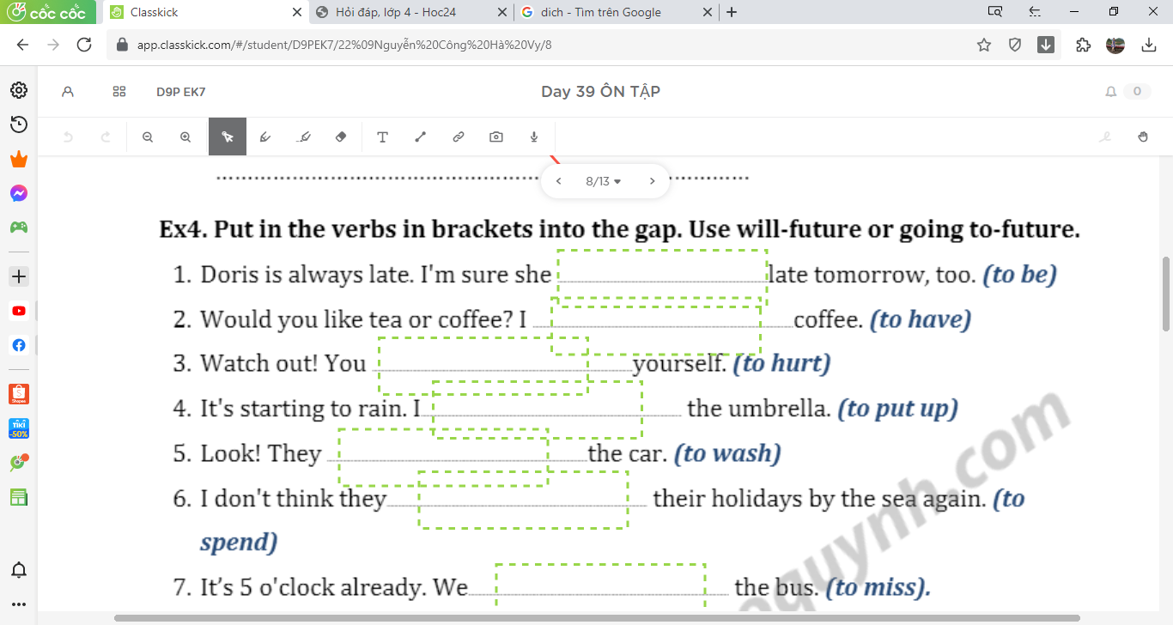Click the undo arrow in Classkick toolbar
The width and height of the screenshot is (1173, 625).
tap(68, 137)
